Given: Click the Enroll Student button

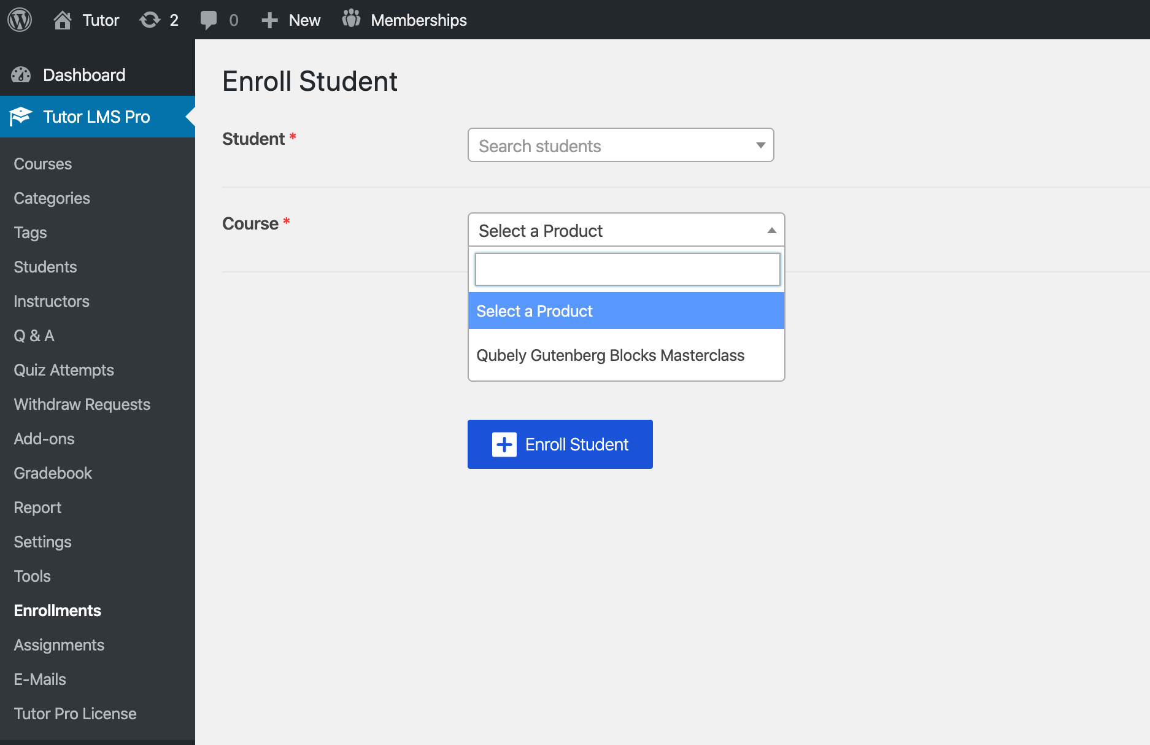Looking at the screenshot, I should pyautogui.click(x=560, y=444).
